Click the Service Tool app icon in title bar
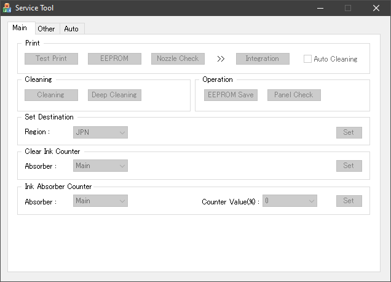391x282 pixels. [x=7, y=8]
